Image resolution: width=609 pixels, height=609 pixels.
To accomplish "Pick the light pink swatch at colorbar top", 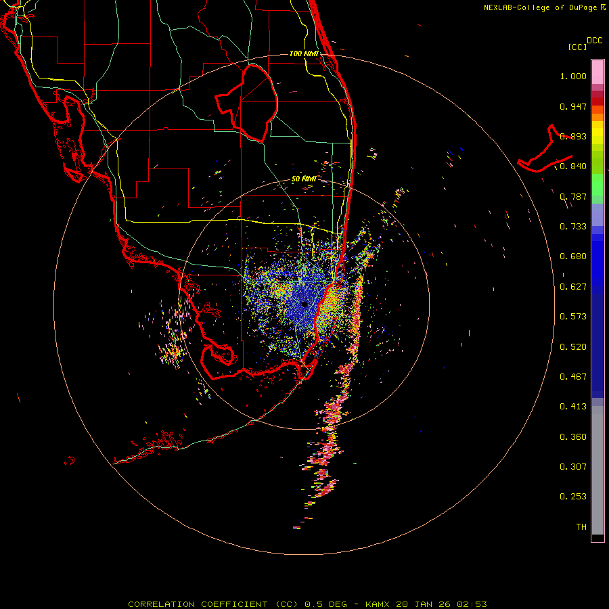I will [x=597, y=72].
